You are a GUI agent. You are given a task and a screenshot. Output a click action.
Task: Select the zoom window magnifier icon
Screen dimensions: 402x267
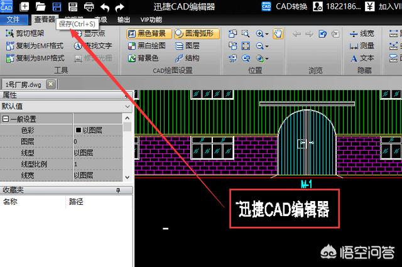[246, 33]
